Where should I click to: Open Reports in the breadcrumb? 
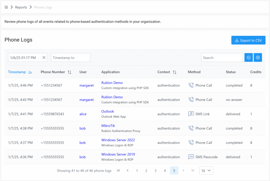coord(21,7)
